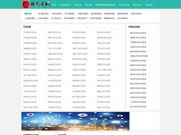This screenshot has width=181, height=135.
Task: Click 律师事务行业名录
Action: click(x=79, y=38)
